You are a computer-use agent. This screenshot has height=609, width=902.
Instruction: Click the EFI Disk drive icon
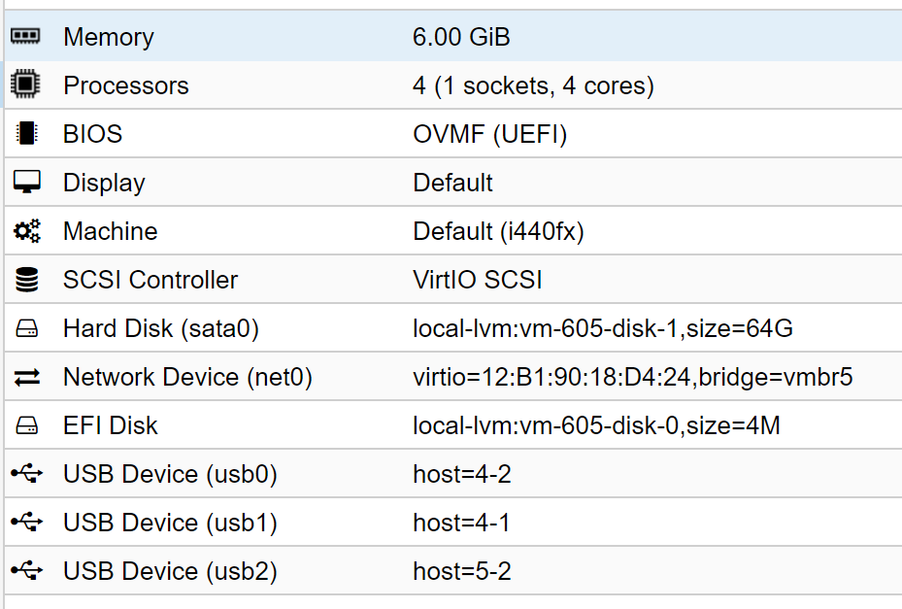coord(26,426)
